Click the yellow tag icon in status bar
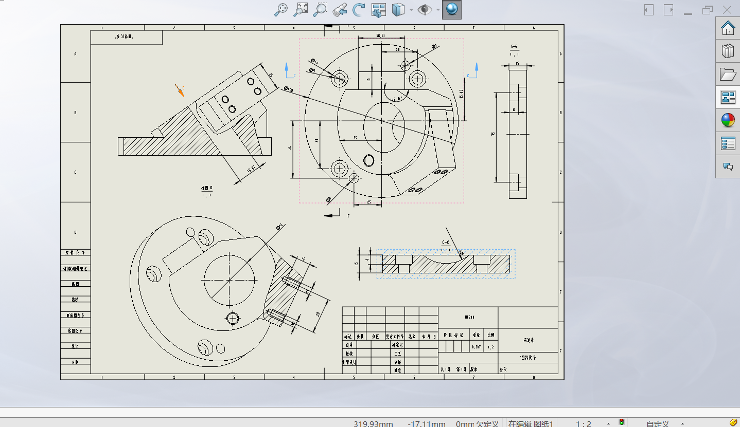This screenshot has width=740, height=427. [733, 422]
